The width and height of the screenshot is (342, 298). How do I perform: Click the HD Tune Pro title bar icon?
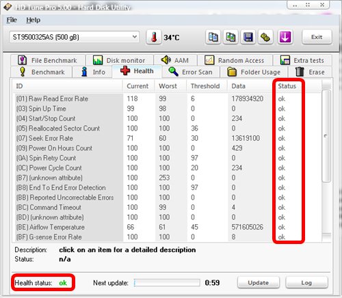pos(8,7)
